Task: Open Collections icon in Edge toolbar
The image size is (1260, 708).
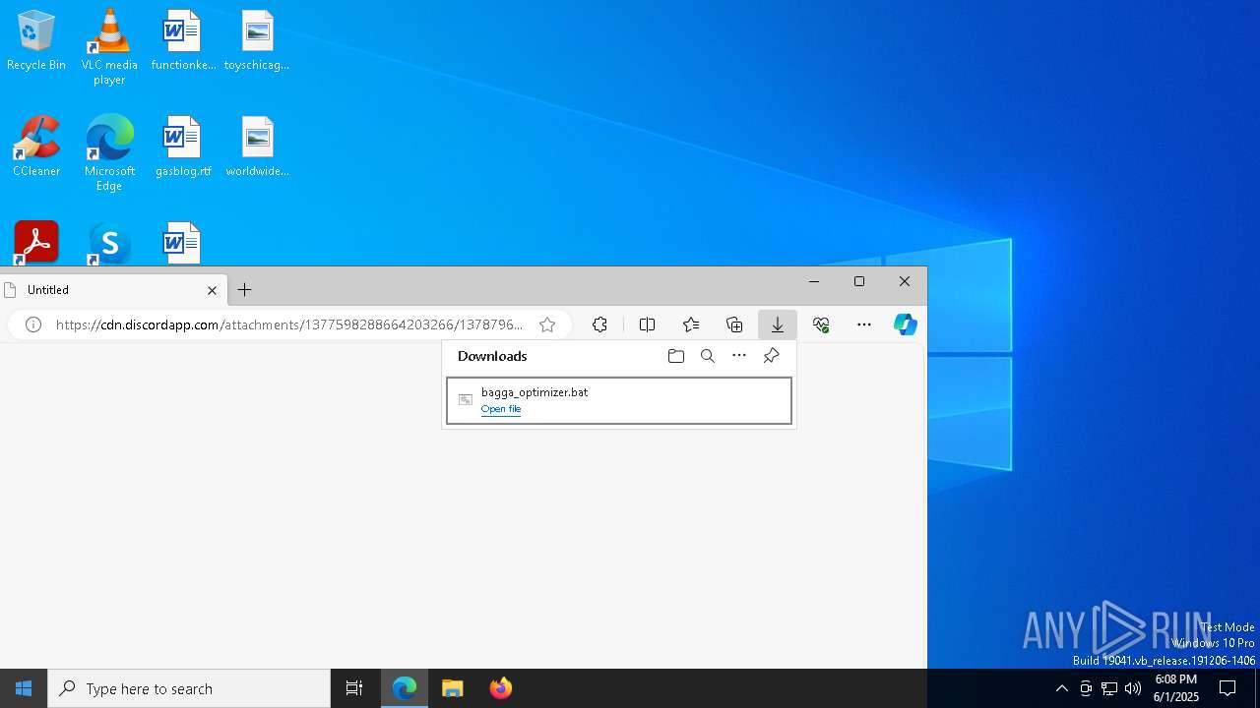Action: 734,324
